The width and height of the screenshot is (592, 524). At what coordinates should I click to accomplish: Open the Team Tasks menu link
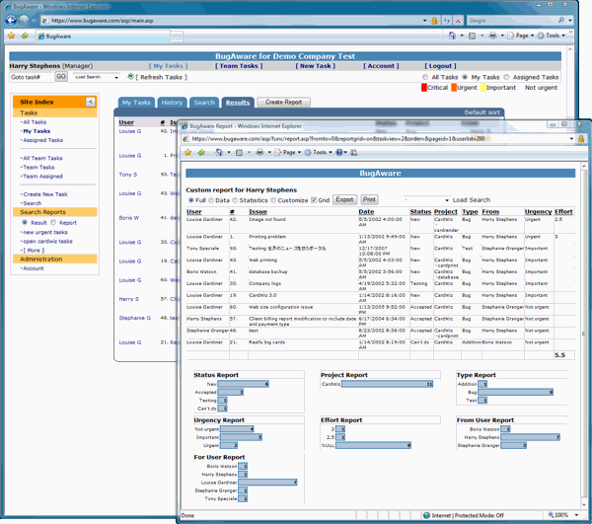coord(239,66)
